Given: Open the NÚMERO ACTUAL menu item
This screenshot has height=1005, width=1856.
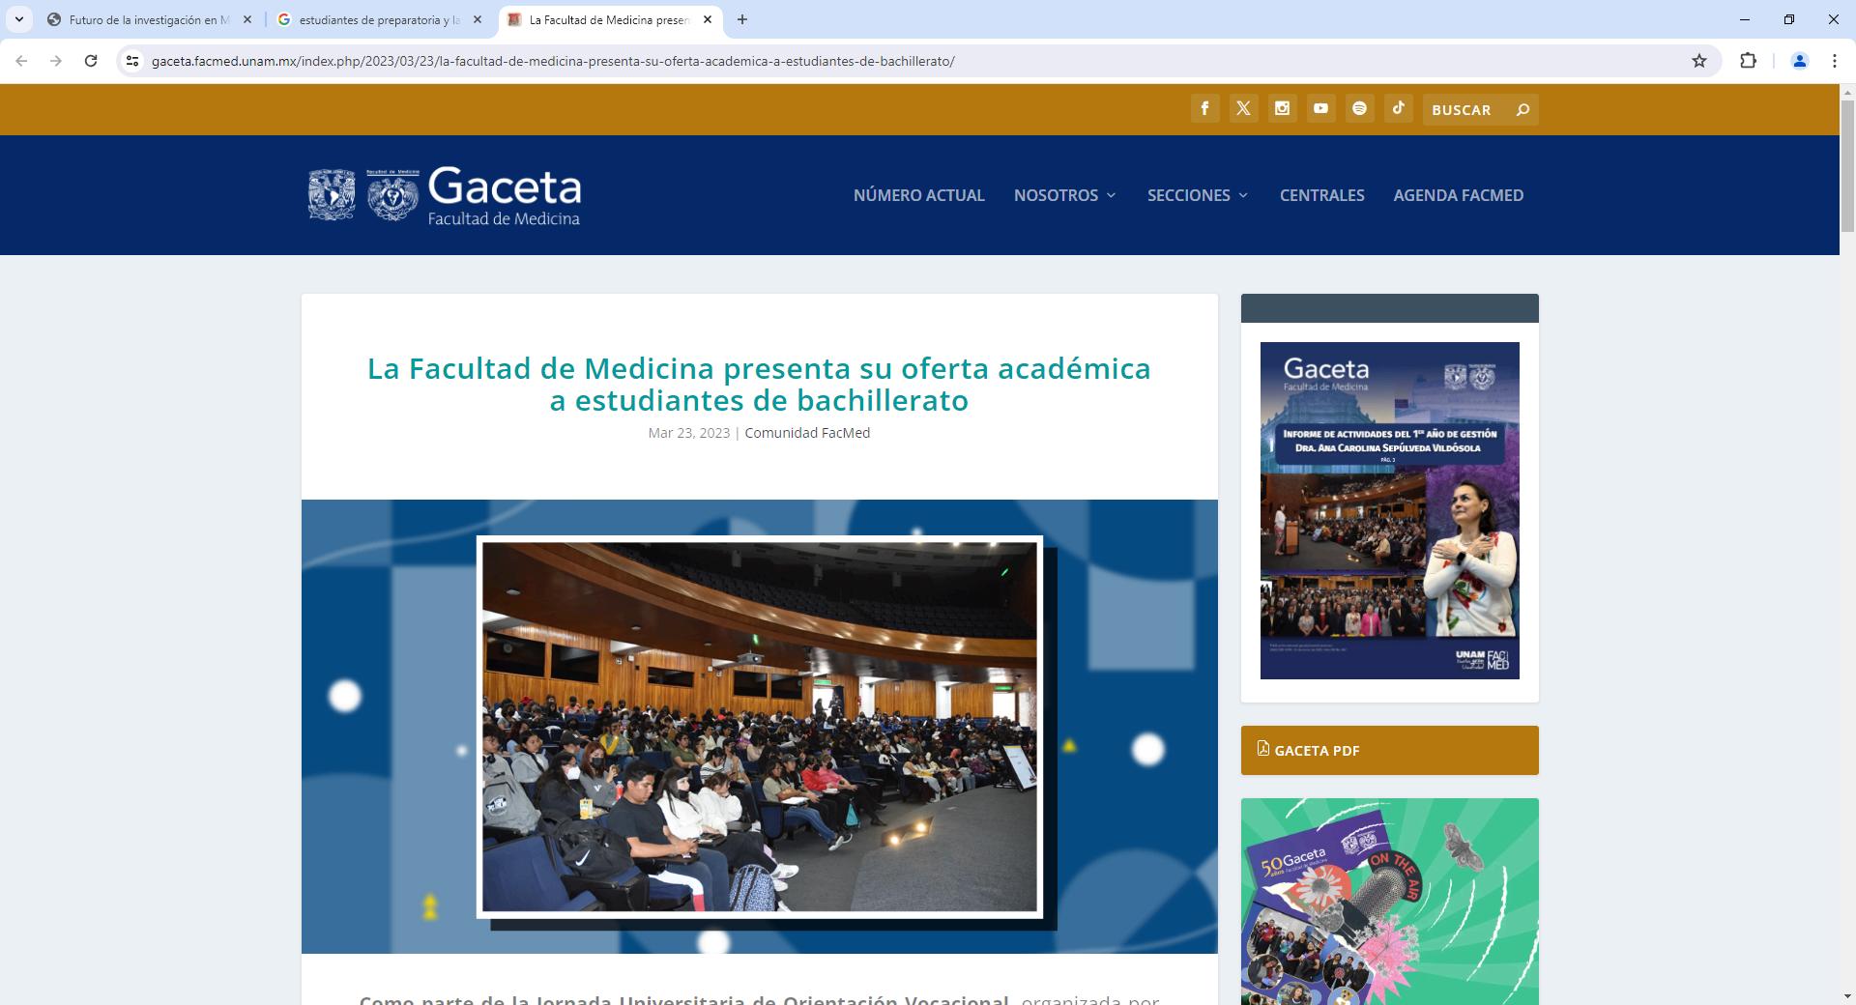Looking at the screenshot, I should (919, 195).
